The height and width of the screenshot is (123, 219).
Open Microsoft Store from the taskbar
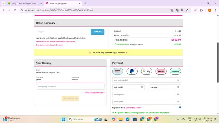(134, 119)
